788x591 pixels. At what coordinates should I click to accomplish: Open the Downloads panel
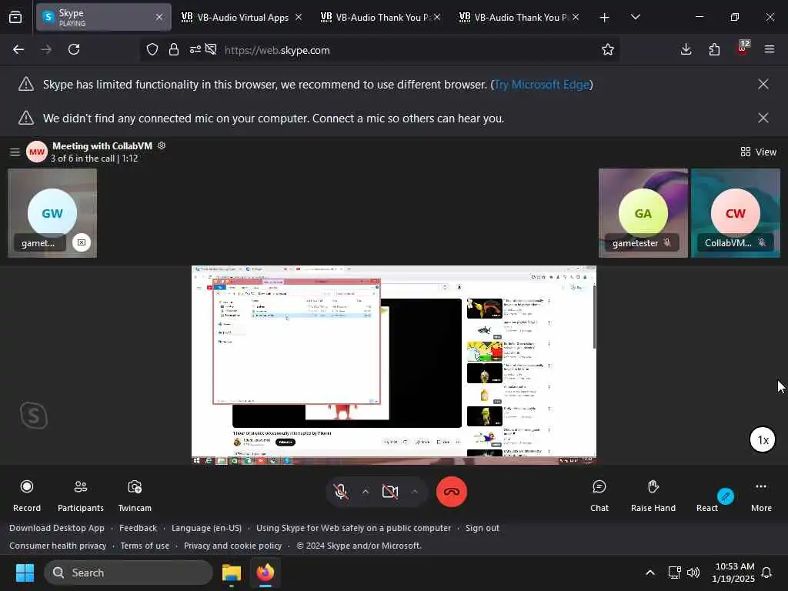point(686,49)
